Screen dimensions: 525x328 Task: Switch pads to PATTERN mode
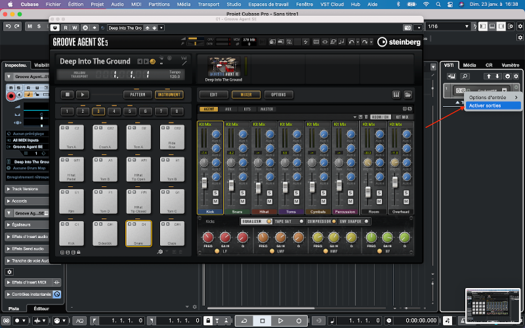(138, 94)
